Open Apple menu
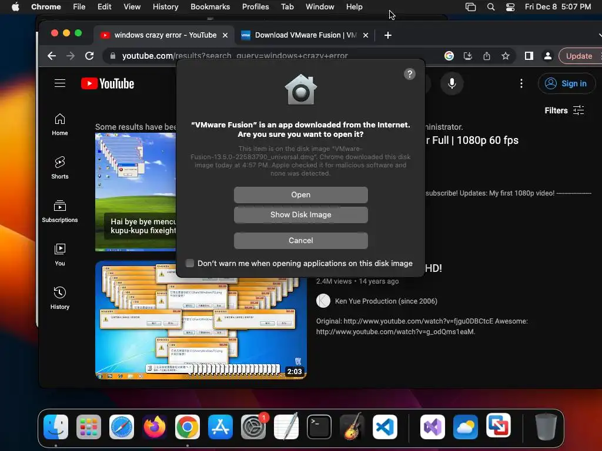Viewport: 602px width, 451px height. pos(15,6)
